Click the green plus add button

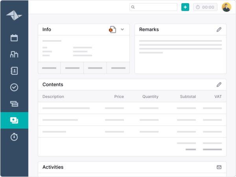[185, 7]
